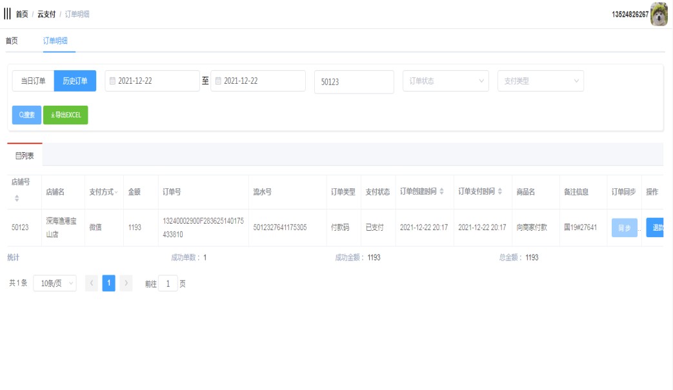This screenshot has width=673, height=390.
Task: Sort by 订单创建时间 column arrows
Action: point(442,192)
